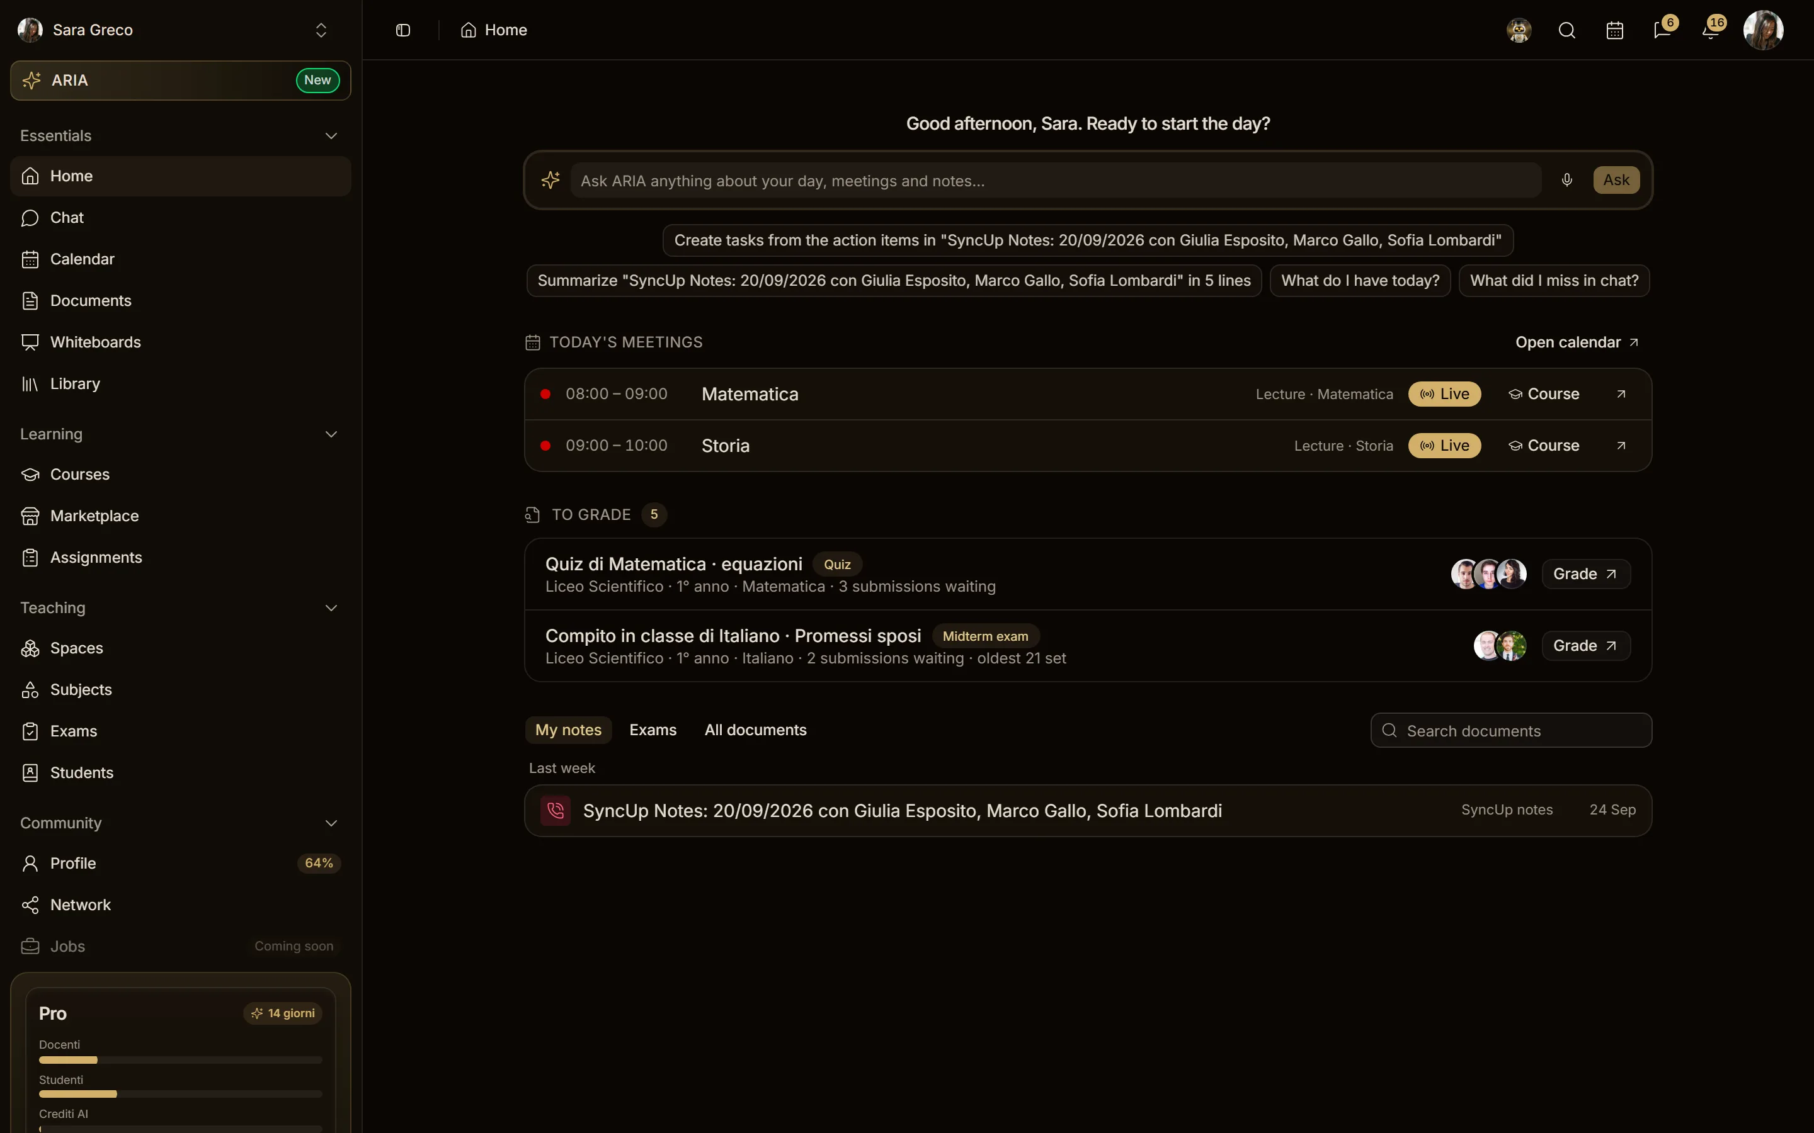The height and width of the screenshot is (1133, 1814).
Task: Switch to the Exams tab
Action: coord(653,730)
